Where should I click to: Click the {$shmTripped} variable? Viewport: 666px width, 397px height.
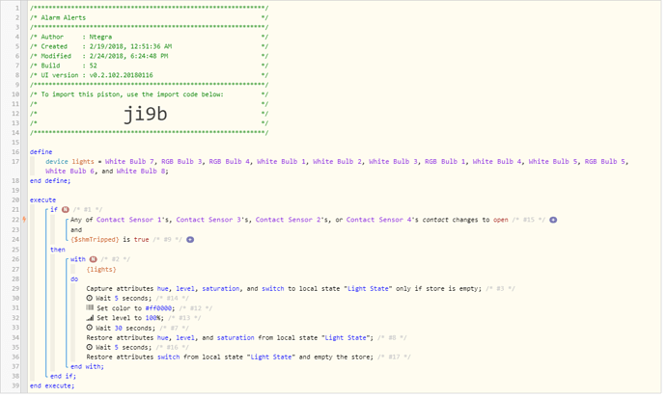95,241
